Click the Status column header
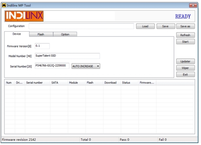 (130, 83)
